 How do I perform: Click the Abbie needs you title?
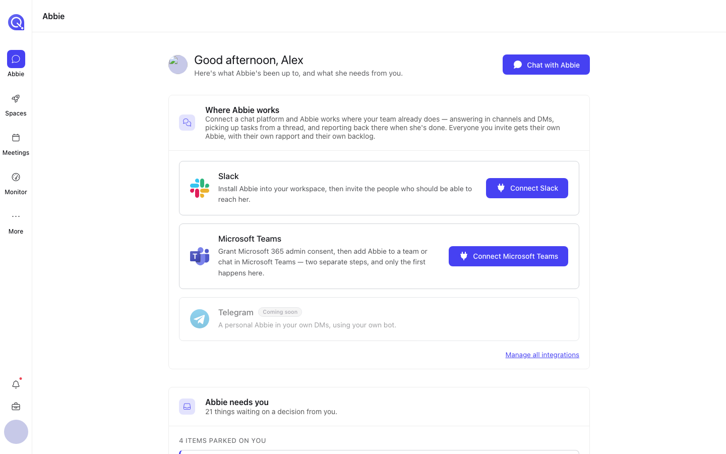tap(237, 402)
